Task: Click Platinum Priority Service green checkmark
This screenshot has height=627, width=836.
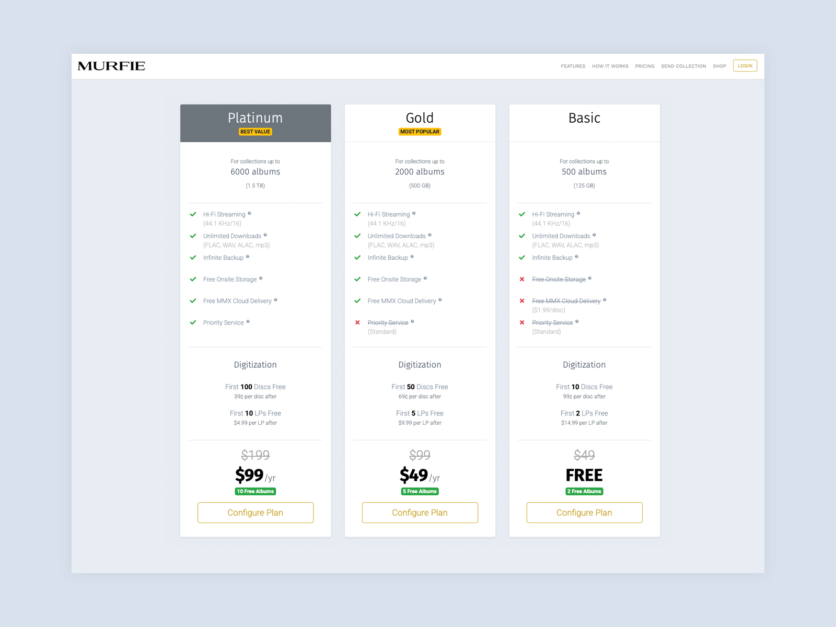Action: [193, 322]
